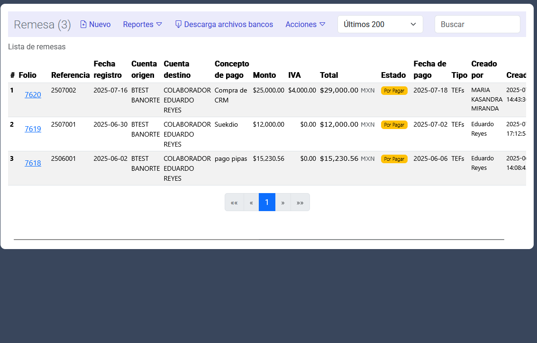Click the Fecha registro column header
537x343 pixels.
tap(108, 69)
